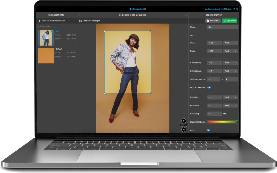Image resolution: width=277 pixels, height=173 pixels.
Task: Click the folder icon for Dateipfad anzeigen
Action: tap(80, 21)
